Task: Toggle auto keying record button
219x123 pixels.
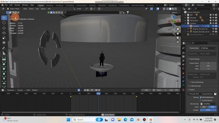Action: click(79, 90)
